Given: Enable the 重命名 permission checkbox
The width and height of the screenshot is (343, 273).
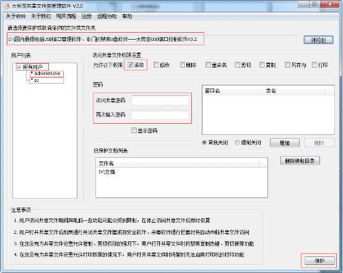Looking at the screenshot, I should tap(208, 65).
